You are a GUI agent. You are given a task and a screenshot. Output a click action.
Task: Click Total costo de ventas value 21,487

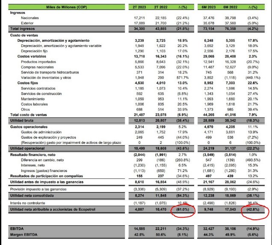pos(139,115)
